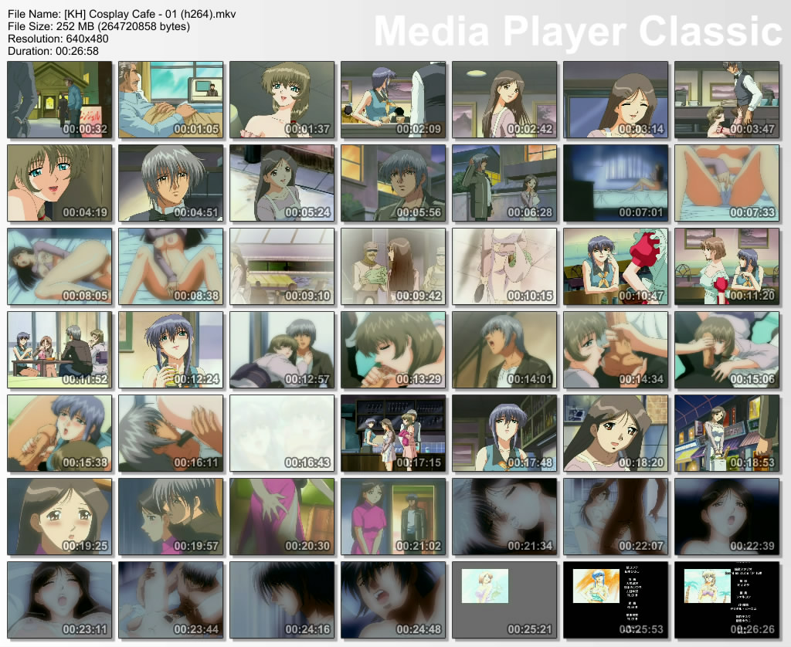The image size is (791, 647).
Task: Click the washed-out frame at 00:16:43
Action: pyautogui.click(x=282, y=434)
